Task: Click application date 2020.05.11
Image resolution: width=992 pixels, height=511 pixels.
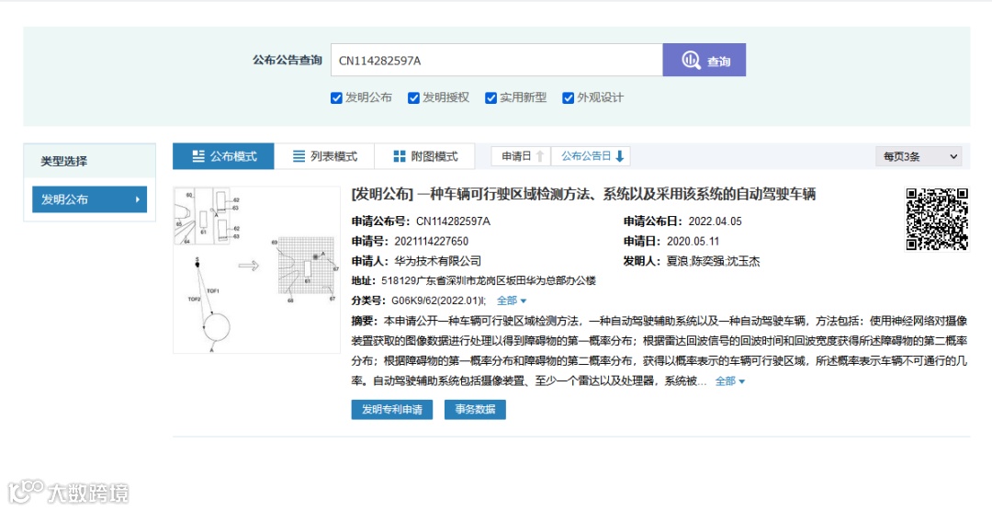Action: click(x=693, y=241)
